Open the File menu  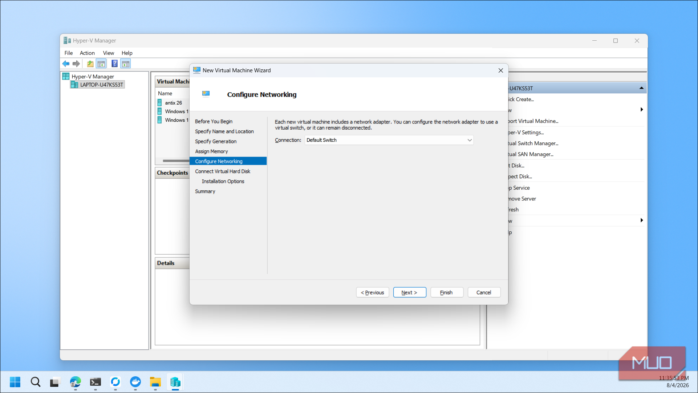click(x=69, y=53)
